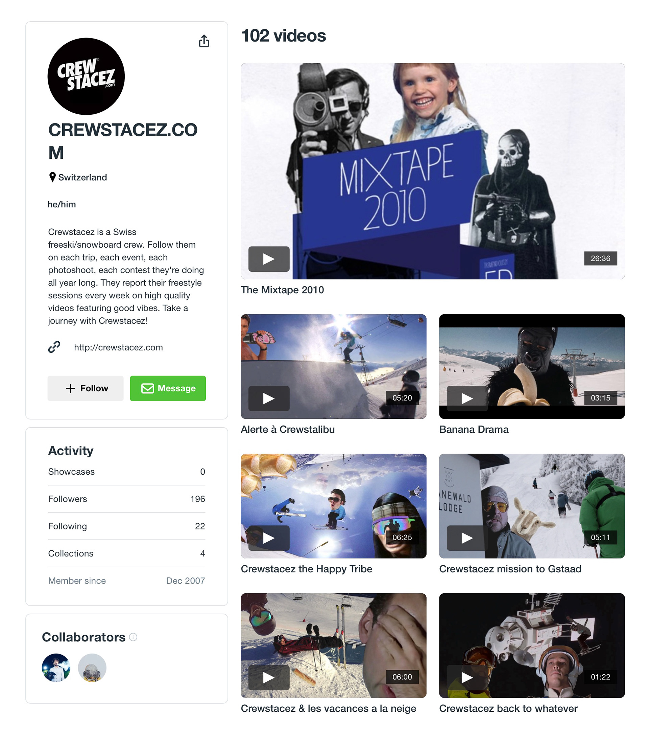Open Crewstacez back to whatever thumbnail

[x=532, y=645]
